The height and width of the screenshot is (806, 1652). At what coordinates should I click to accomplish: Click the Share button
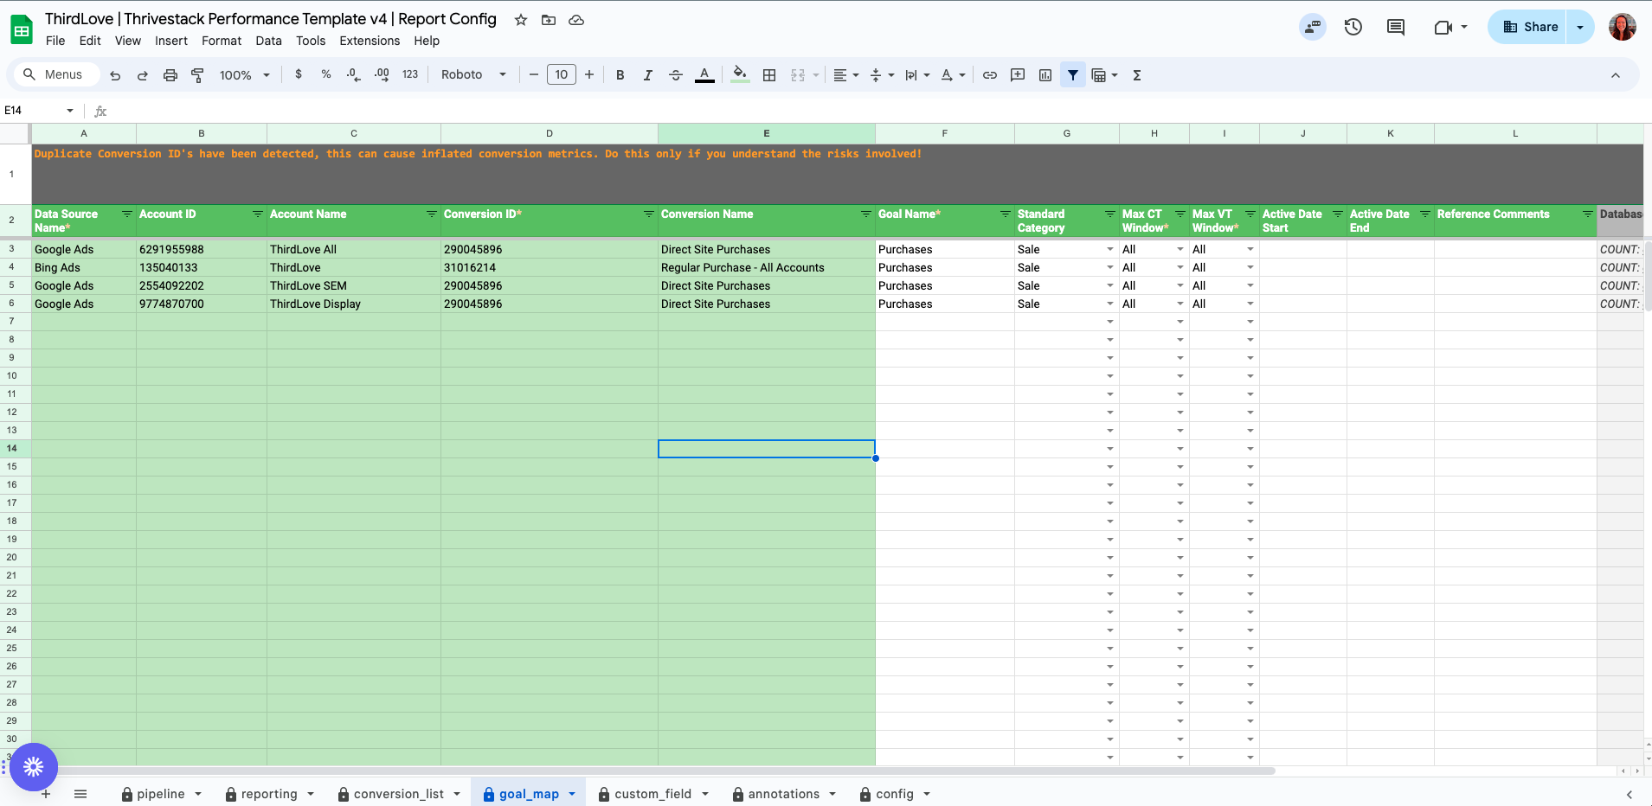tap(1529, 27)
